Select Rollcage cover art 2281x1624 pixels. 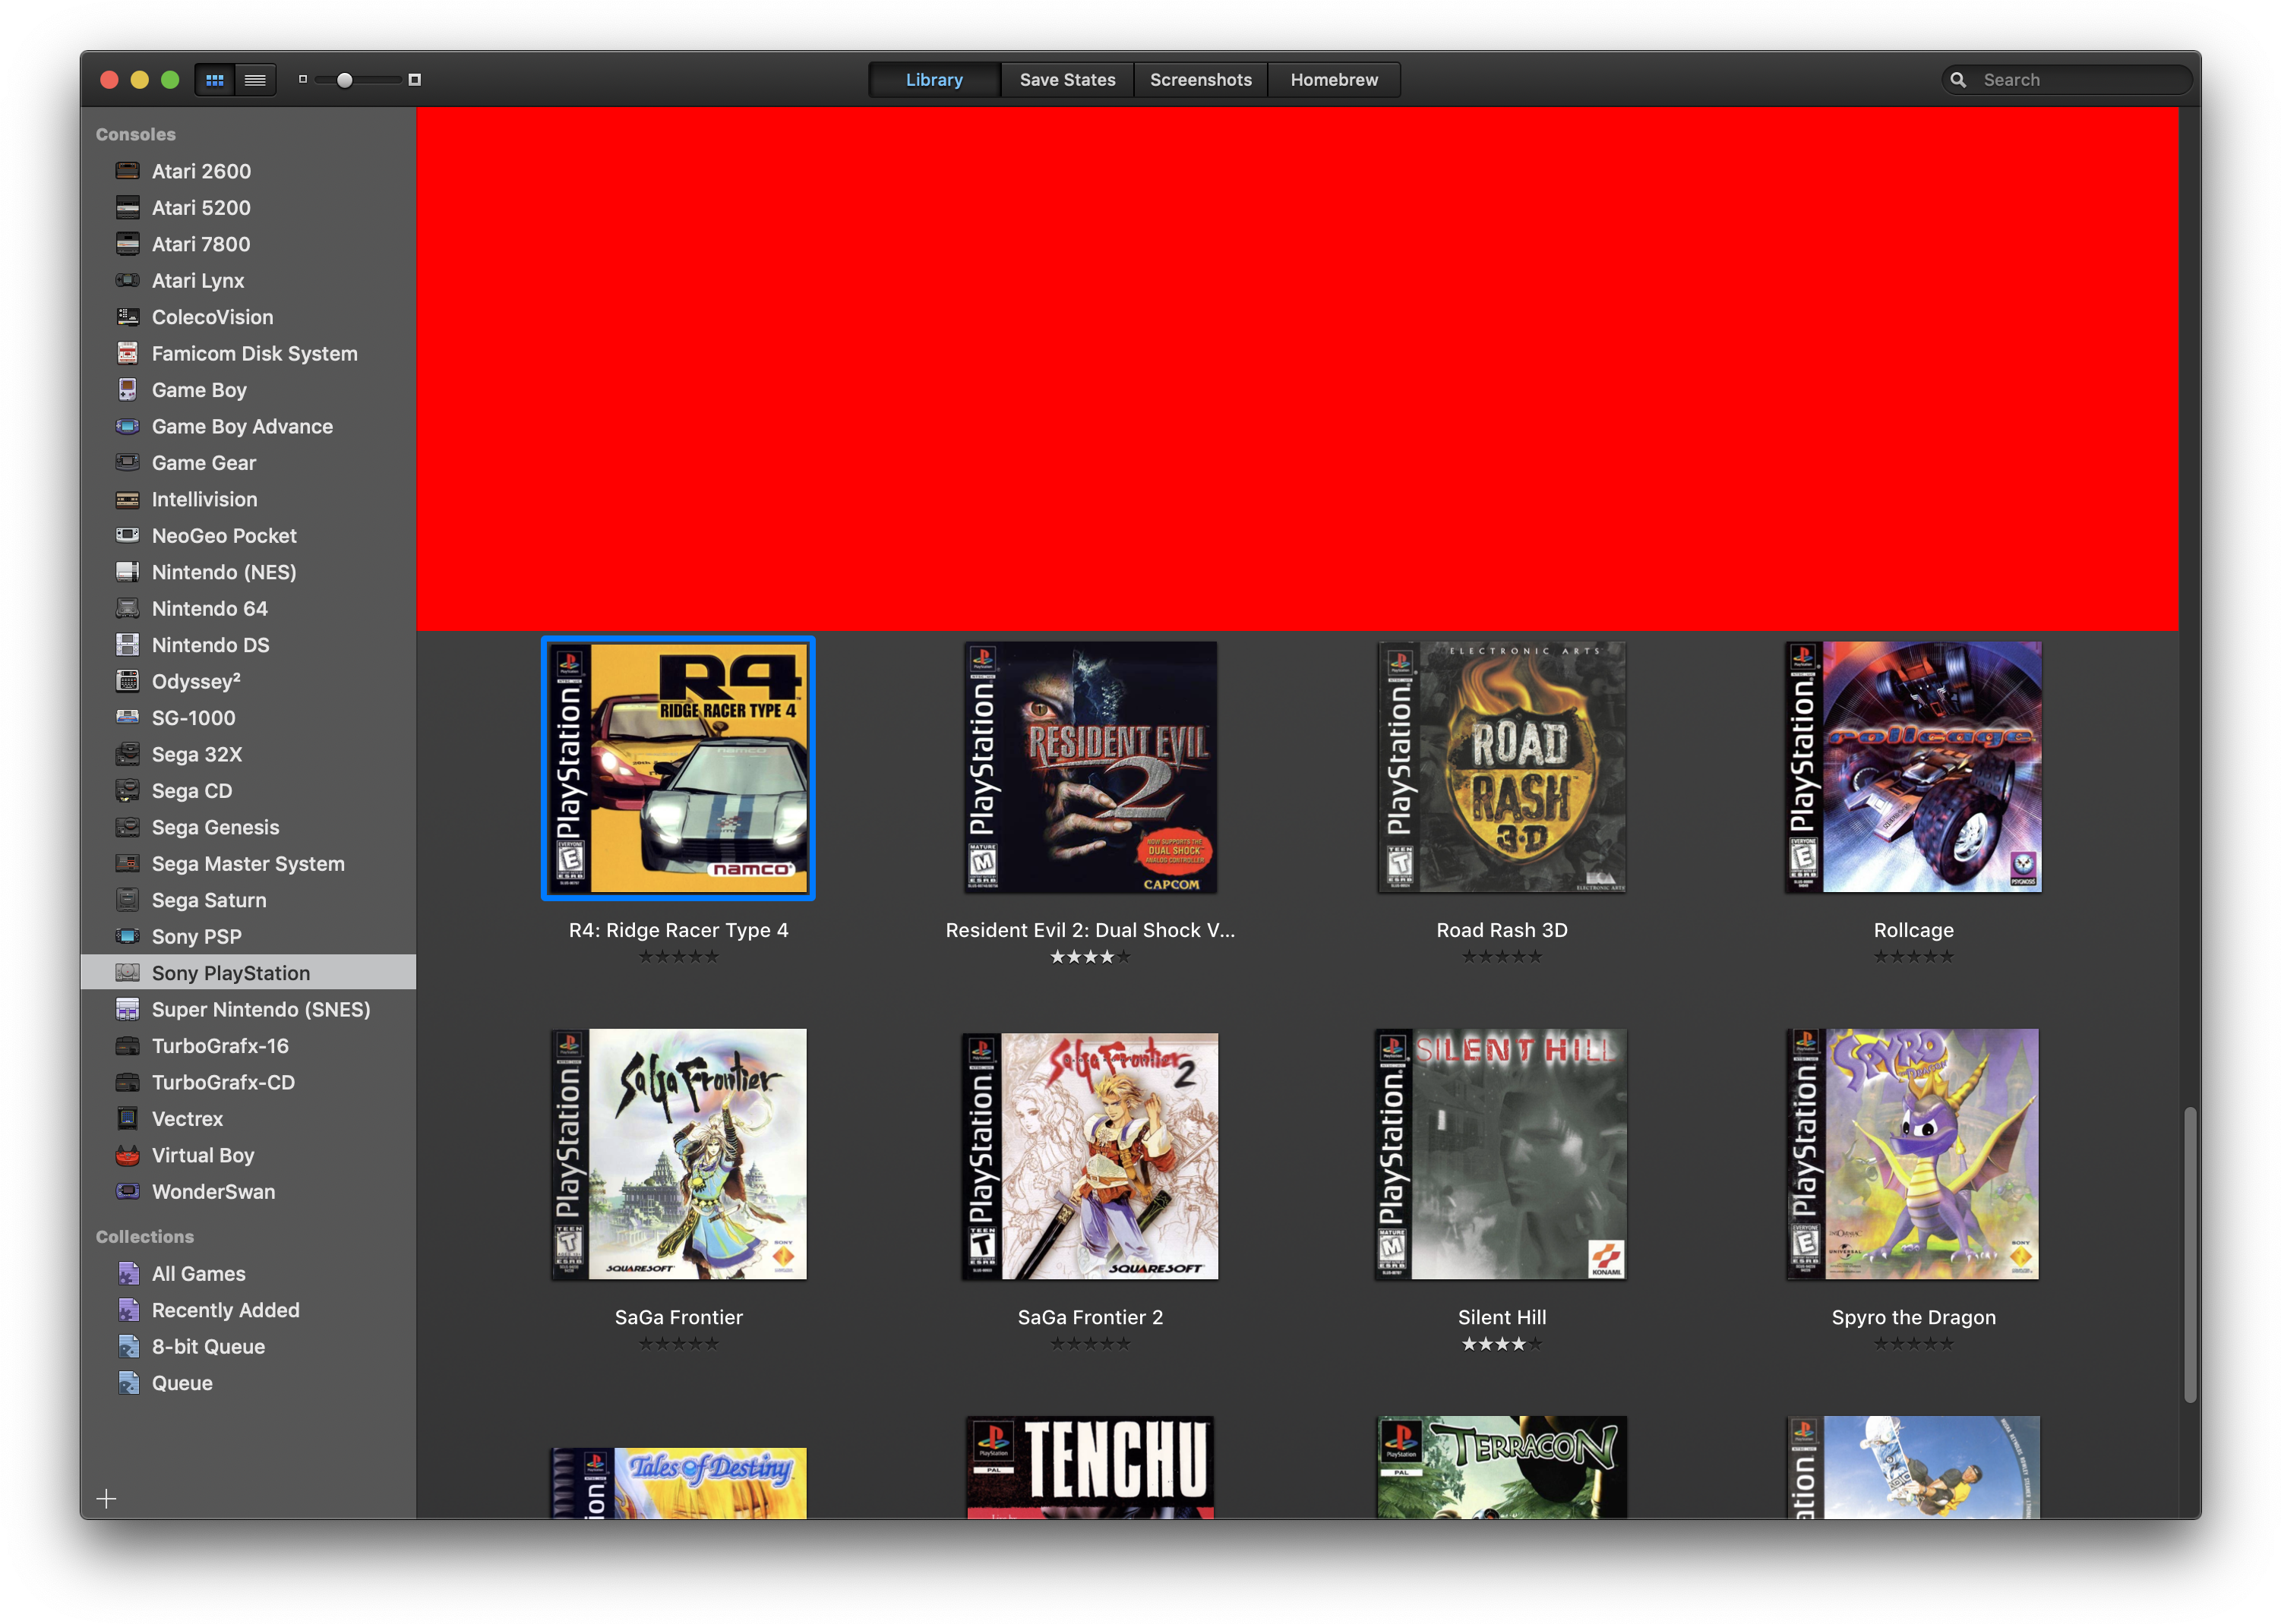[1914, 768]
